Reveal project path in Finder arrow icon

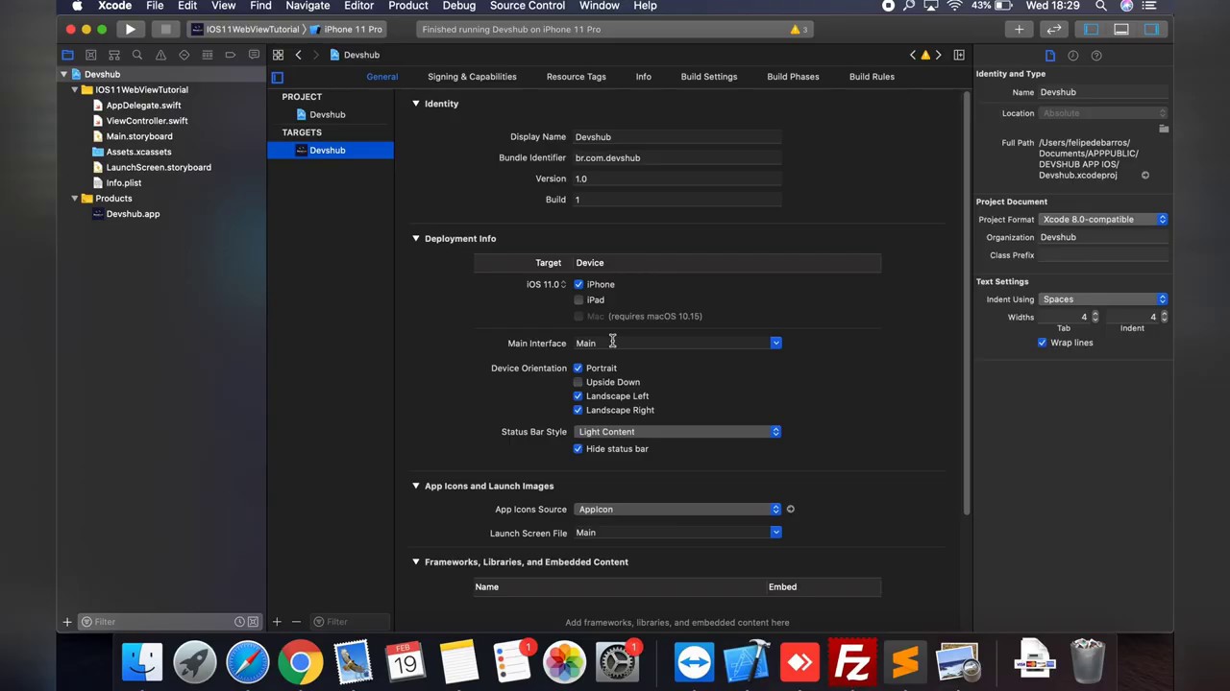[x=1144, y=176]
